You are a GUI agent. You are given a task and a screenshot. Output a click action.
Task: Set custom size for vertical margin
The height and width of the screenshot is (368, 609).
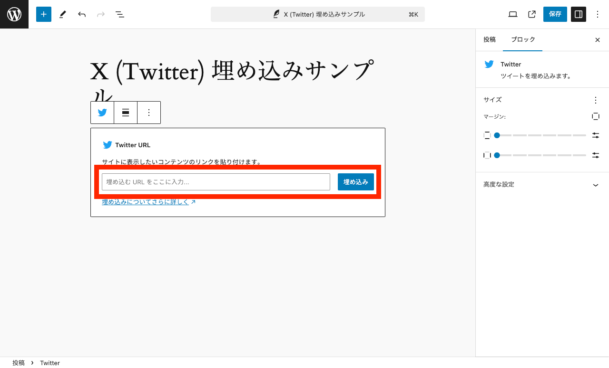point(596,135)
